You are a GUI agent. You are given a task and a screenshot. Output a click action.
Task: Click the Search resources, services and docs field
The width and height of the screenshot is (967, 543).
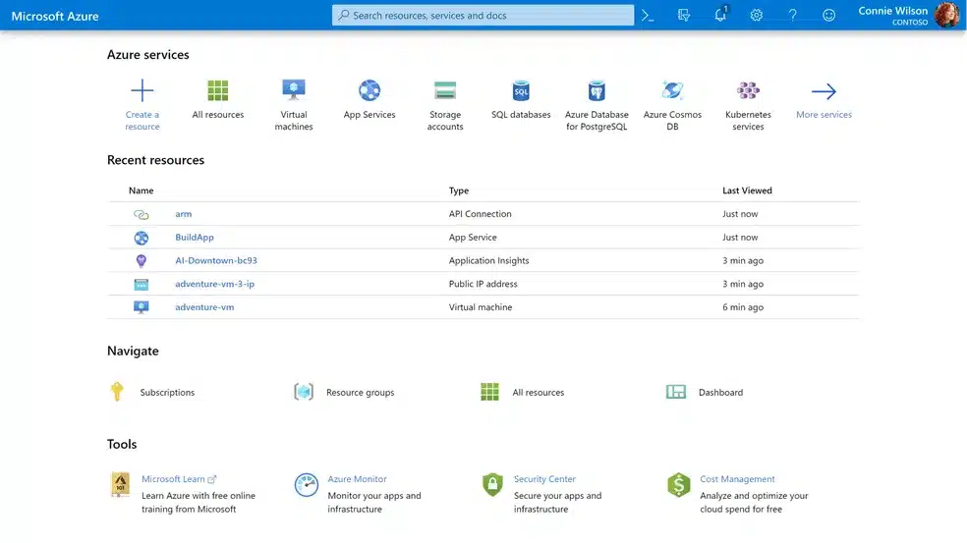coord(483,16)
